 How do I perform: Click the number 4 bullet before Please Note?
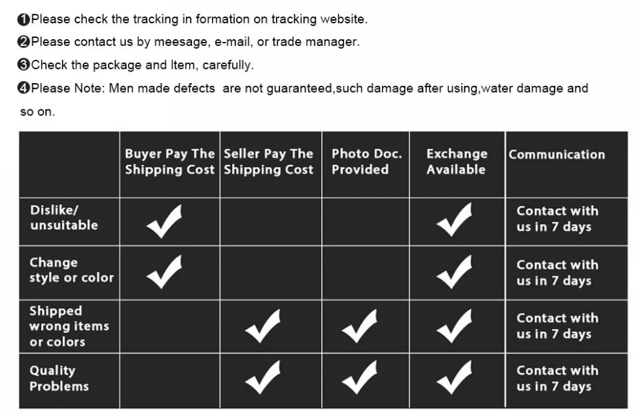[x=23, y=88]
